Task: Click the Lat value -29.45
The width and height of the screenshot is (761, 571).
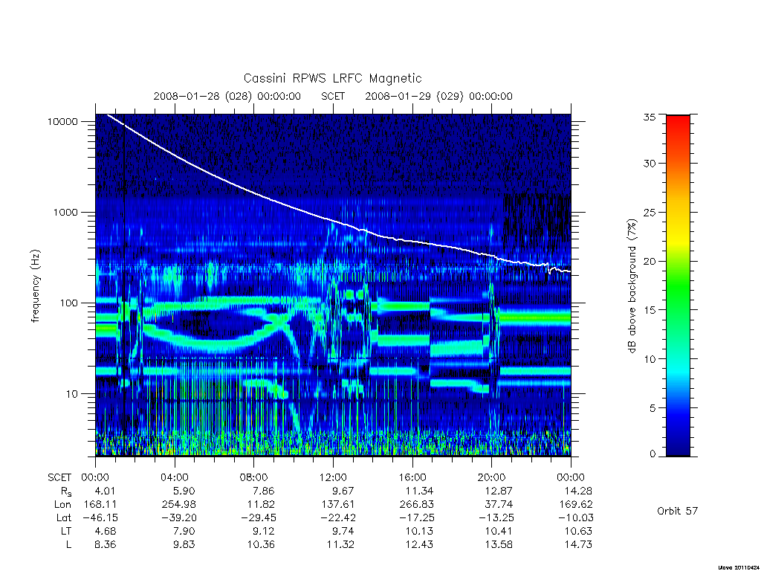Action: (259, 517)
